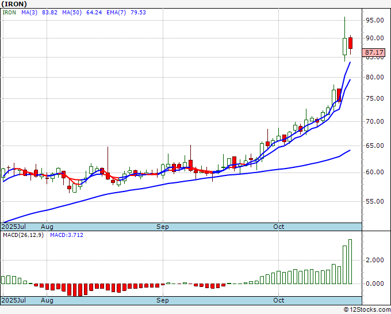The image size is (391, 314).
Task: Open the 12Stocks.com copyright link
Action: [x=367, y=309]
